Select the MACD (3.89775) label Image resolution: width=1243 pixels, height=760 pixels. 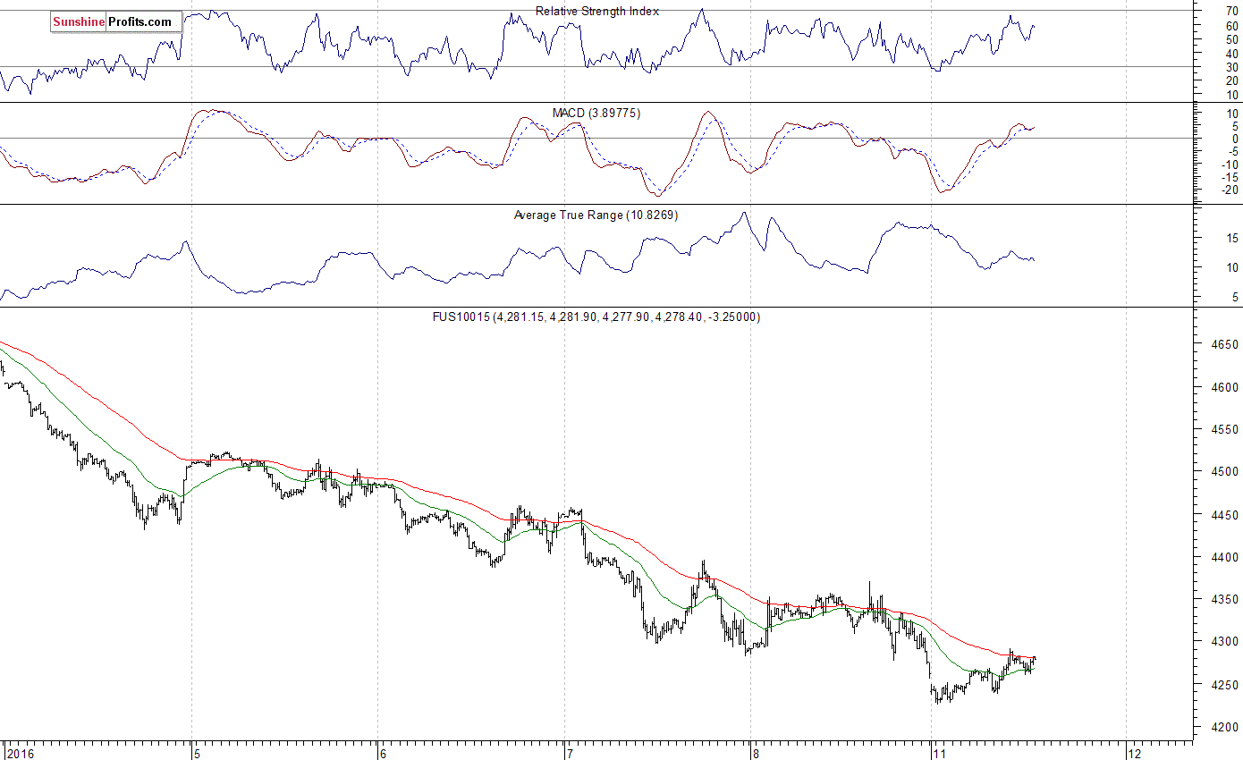[596, 114]
